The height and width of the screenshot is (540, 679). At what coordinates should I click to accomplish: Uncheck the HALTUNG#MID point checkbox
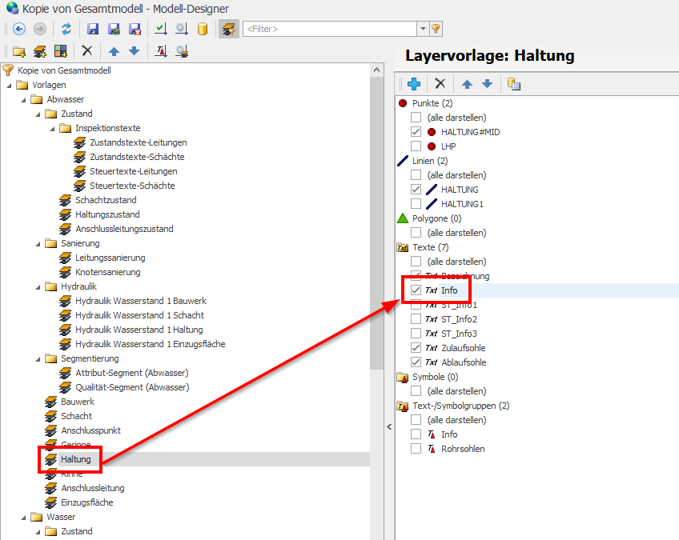(x=416, y=132)
